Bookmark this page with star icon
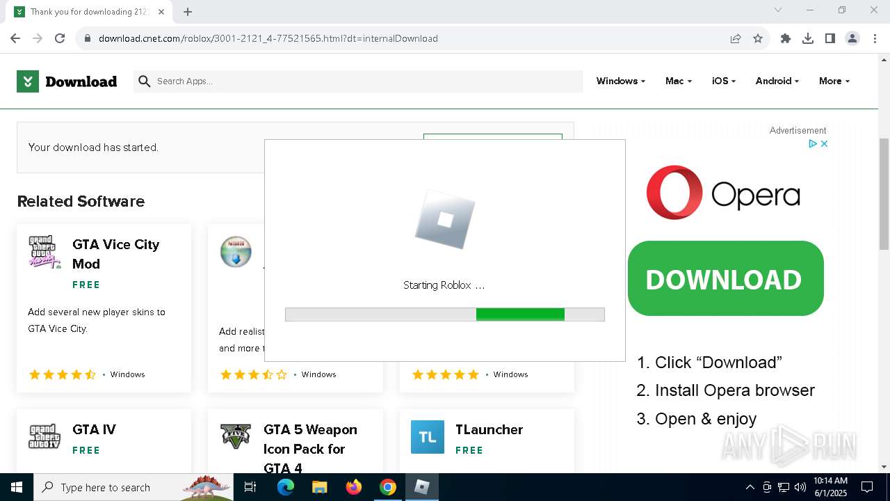 point(758,38)
